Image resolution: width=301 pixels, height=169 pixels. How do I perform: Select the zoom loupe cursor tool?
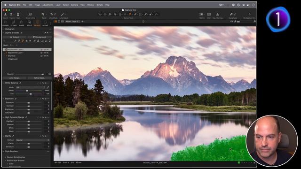pyautogui.click(x=110, y=15)
